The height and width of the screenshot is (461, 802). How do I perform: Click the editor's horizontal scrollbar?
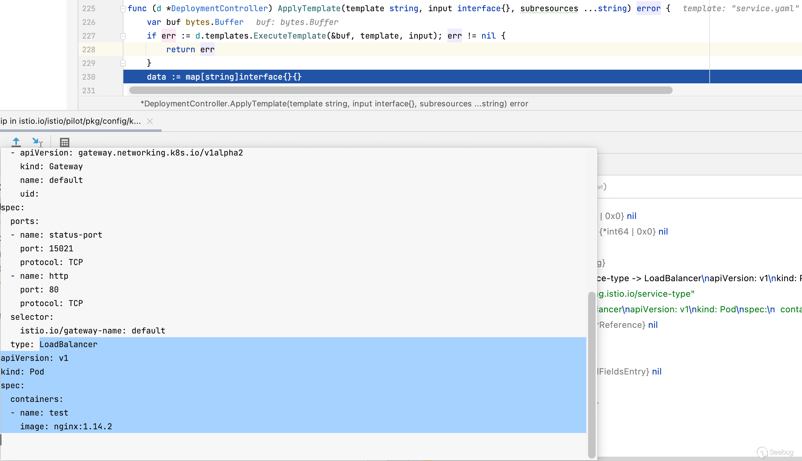click(x=400, y=91)
